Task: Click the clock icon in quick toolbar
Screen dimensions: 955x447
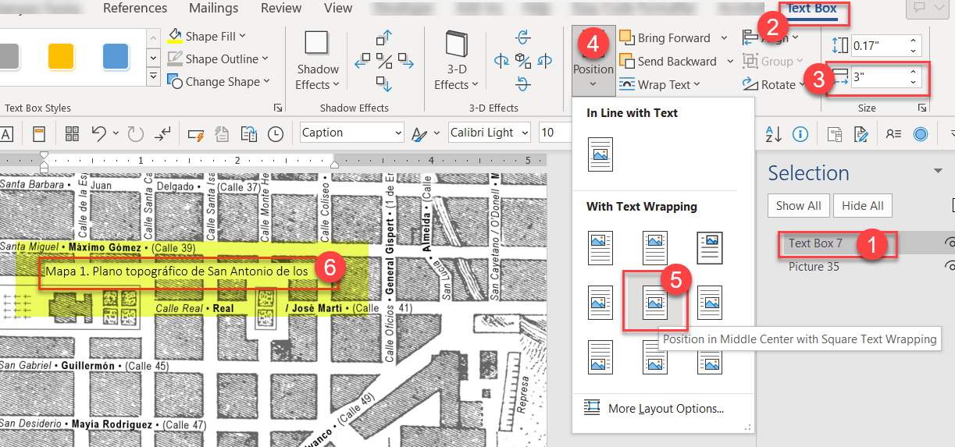Action: [276, 134]
